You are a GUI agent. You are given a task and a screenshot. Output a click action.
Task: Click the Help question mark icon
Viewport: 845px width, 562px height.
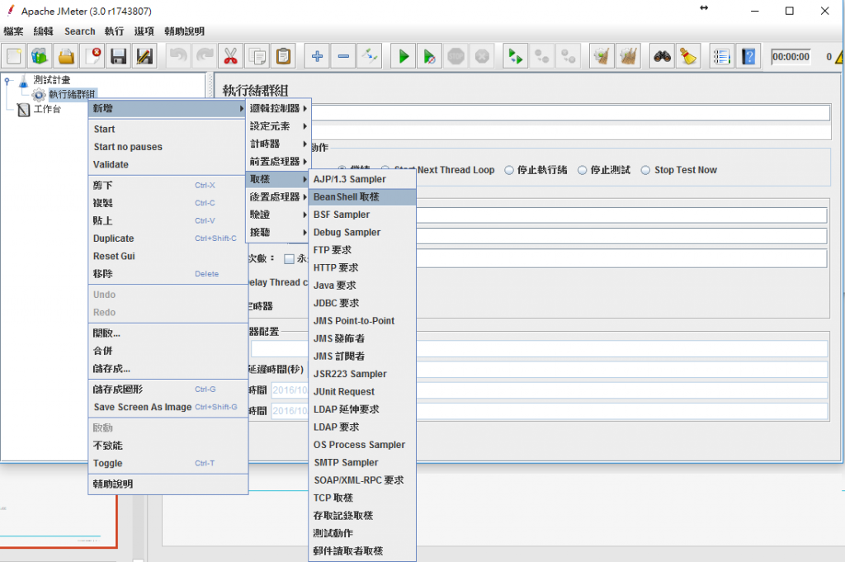coord(748,57)
